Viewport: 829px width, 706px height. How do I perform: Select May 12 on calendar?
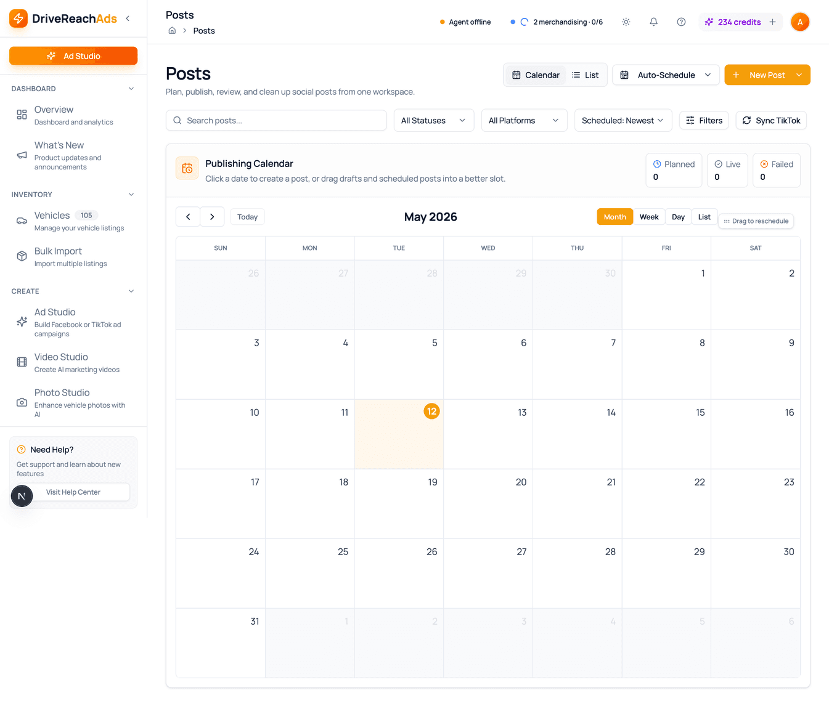click(x=399, y=434)
